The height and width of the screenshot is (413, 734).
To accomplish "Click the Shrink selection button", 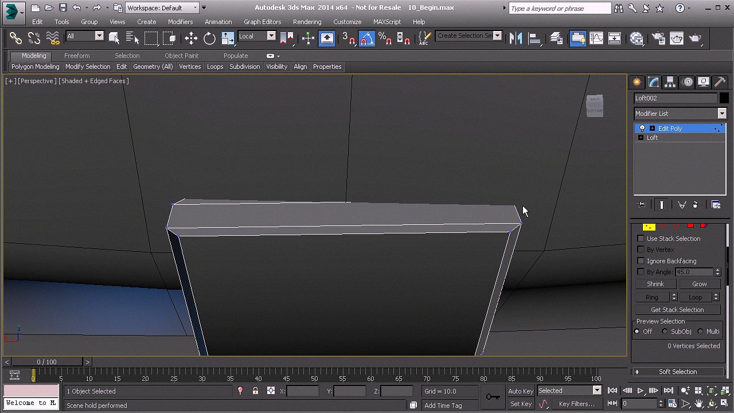I will pyautogui.click(x=655, y=284).
